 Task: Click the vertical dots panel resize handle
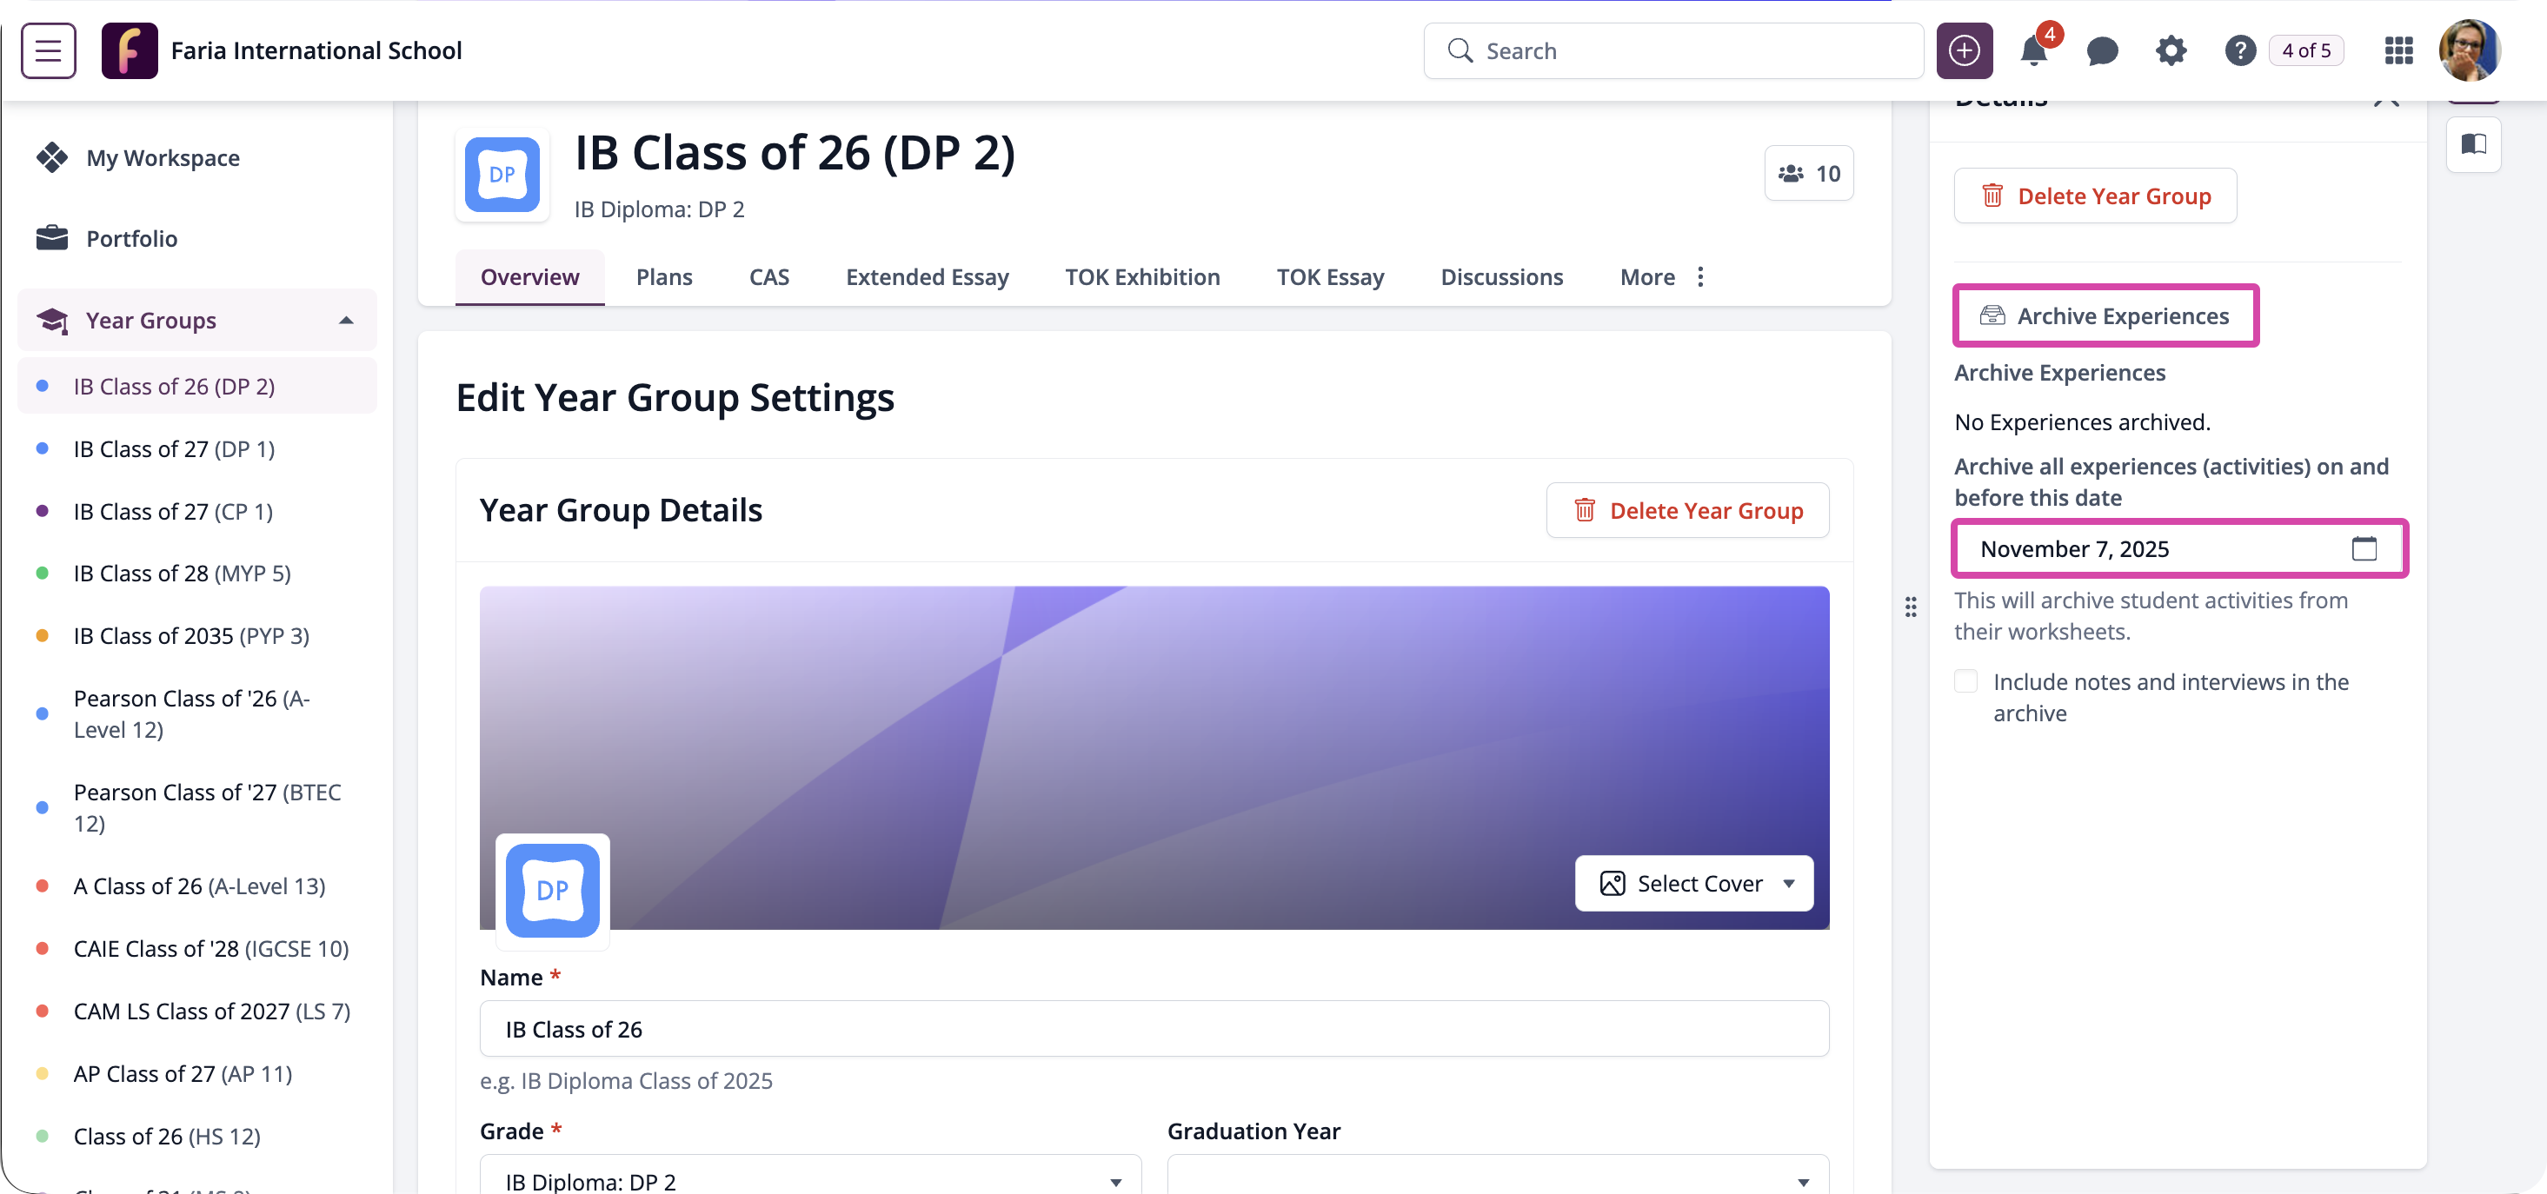[1911, 607]
